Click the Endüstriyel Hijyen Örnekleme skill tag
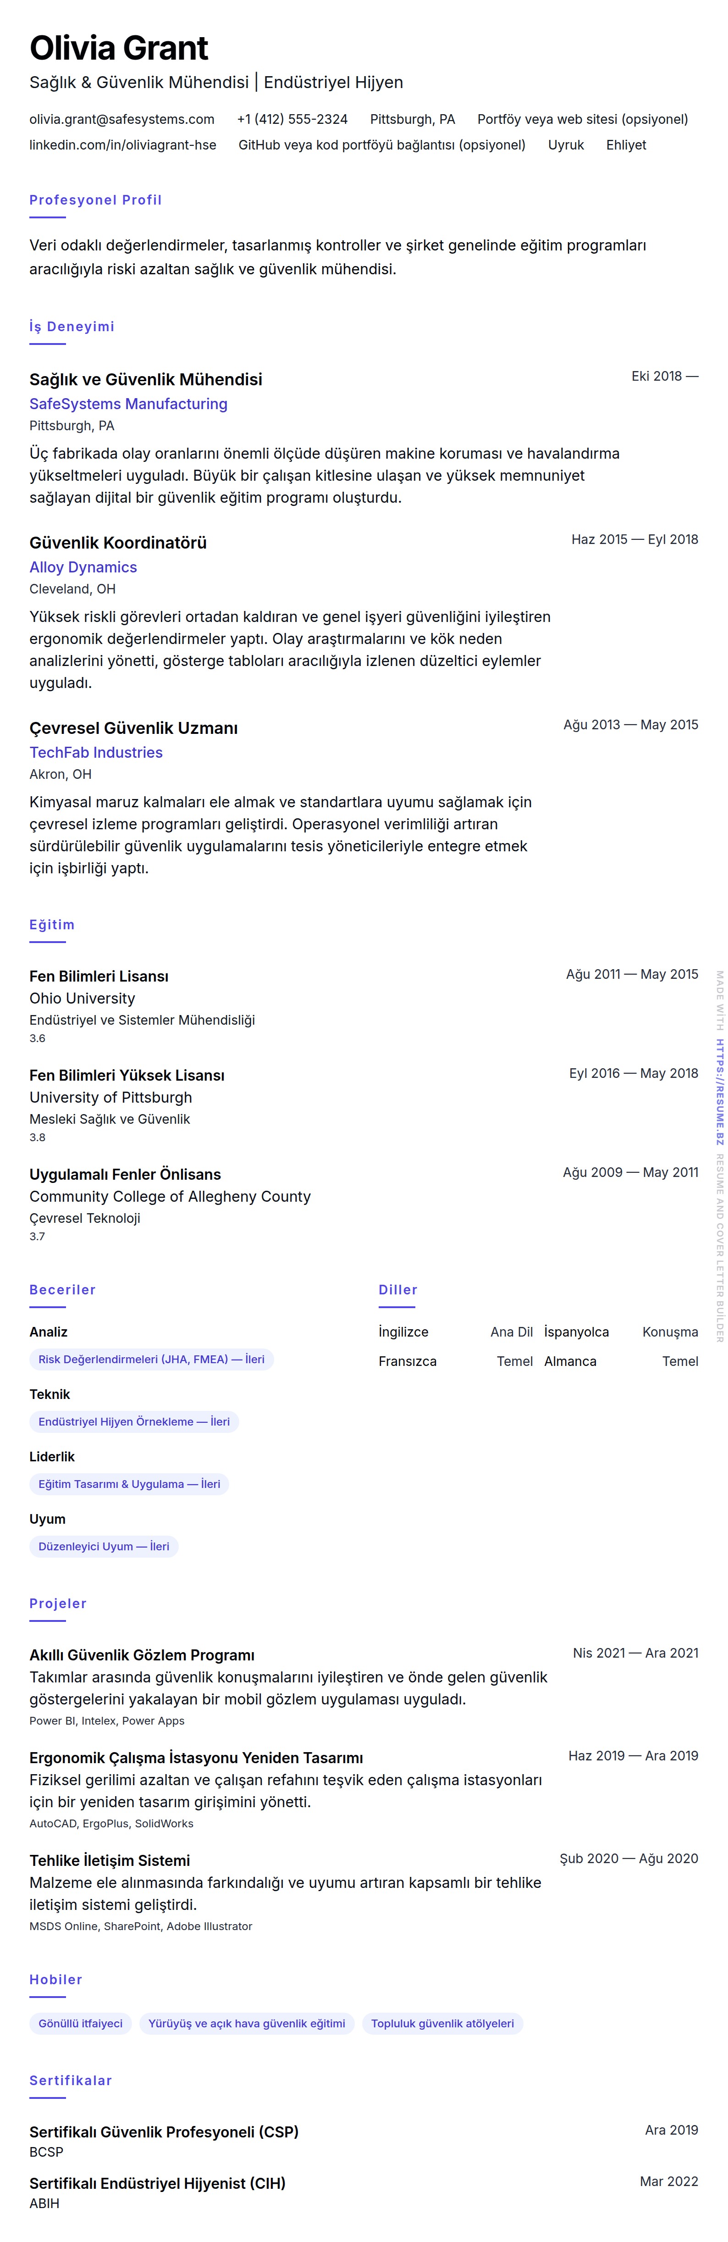 tap(134, 1422)
